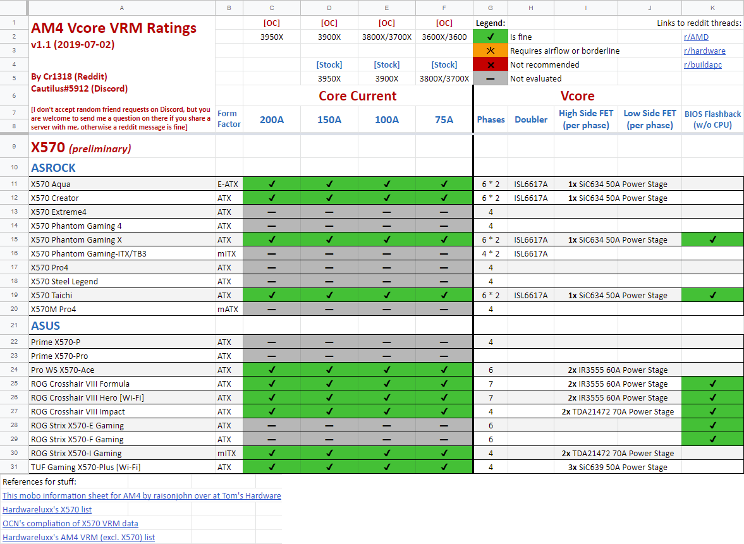Click the '100A' column header cell
This screenshot has height=544, width=744.
(x=387, y=119)
